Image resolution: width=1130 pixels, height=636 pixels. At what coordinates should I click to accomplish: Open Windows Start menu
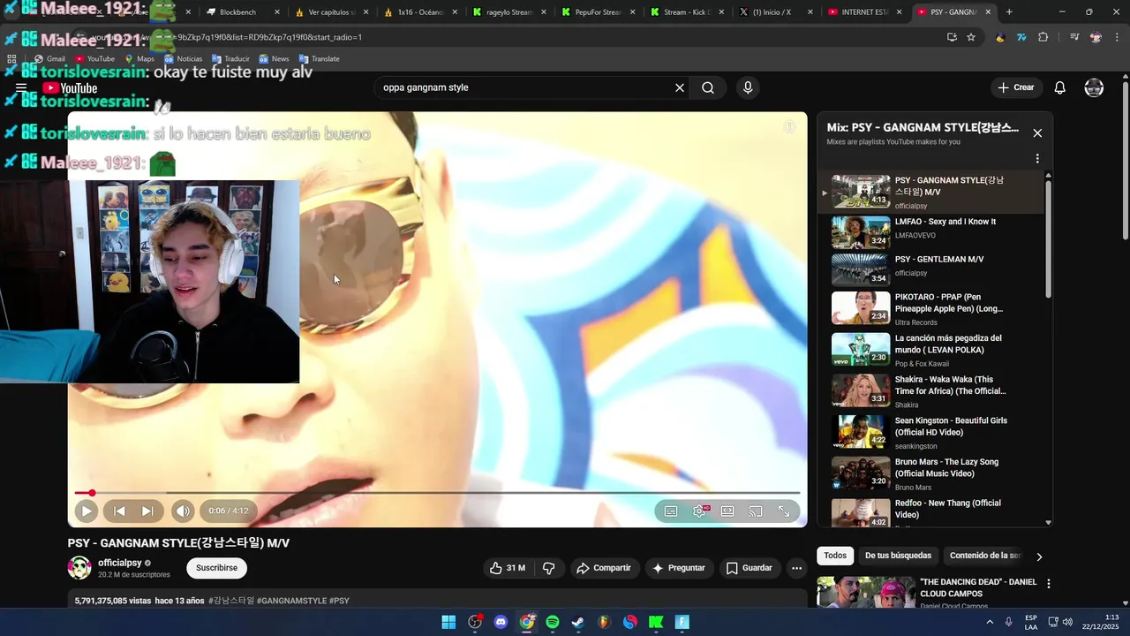[448, 622]
